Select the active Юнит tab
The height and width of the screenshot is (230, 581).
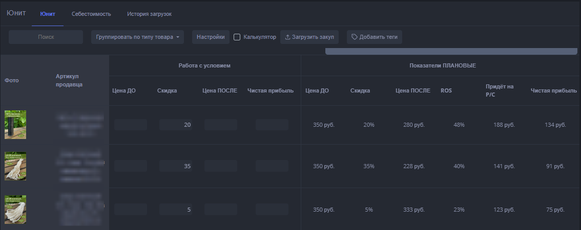(x=48, y=14)
